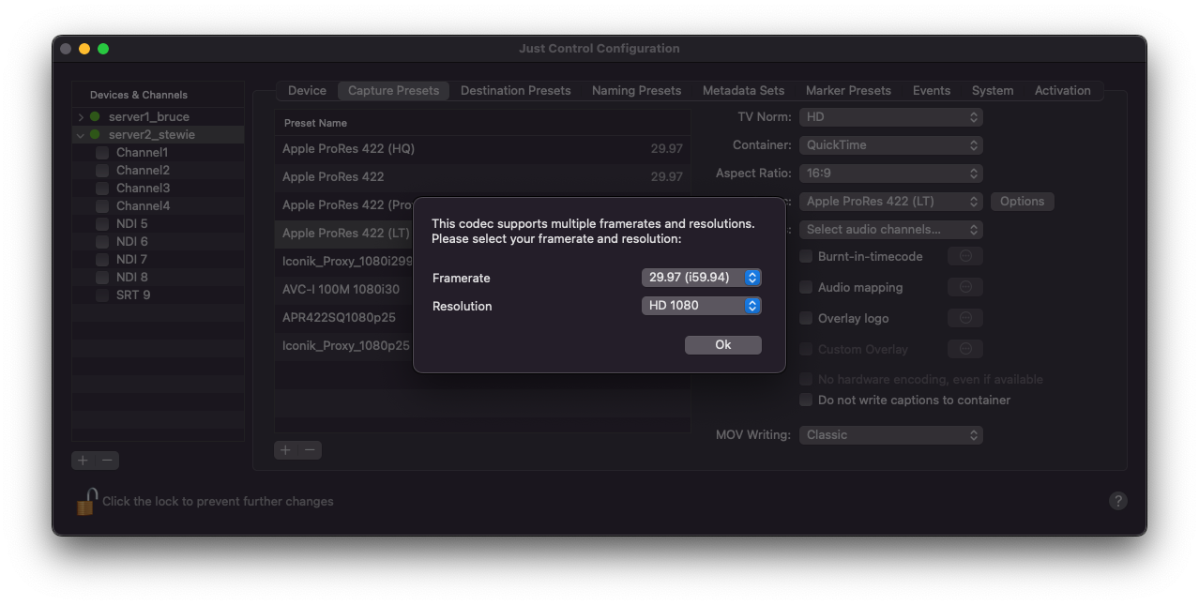Check the NDI 8 channel box
This screenshot has width=1199, height=605.
pos(102,278)
